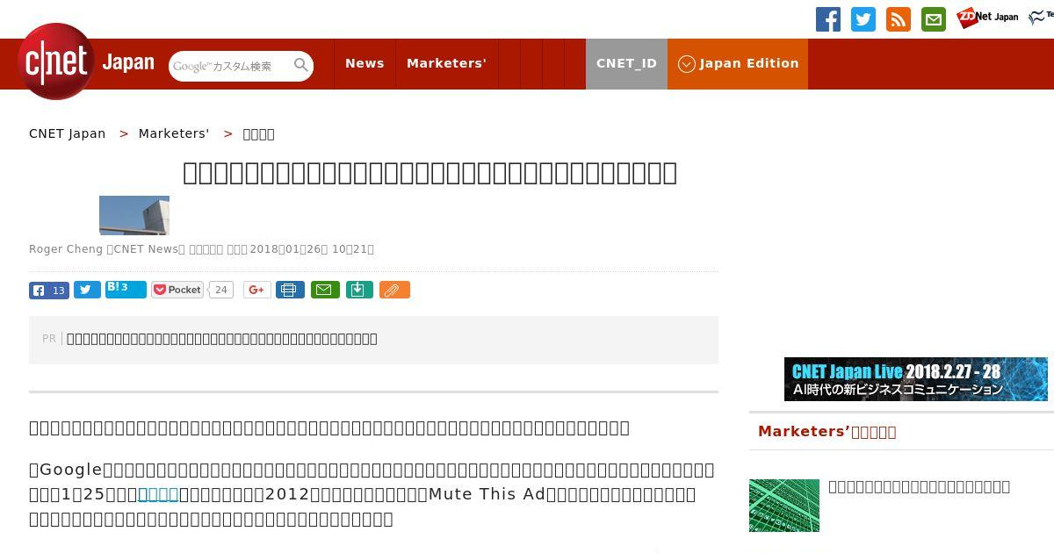Open the Twitter icon in top bar

(863, 19)
